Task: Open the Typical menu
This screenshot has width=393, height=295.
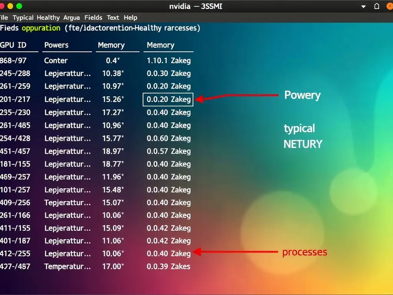Action: click(x=23, y=18)
